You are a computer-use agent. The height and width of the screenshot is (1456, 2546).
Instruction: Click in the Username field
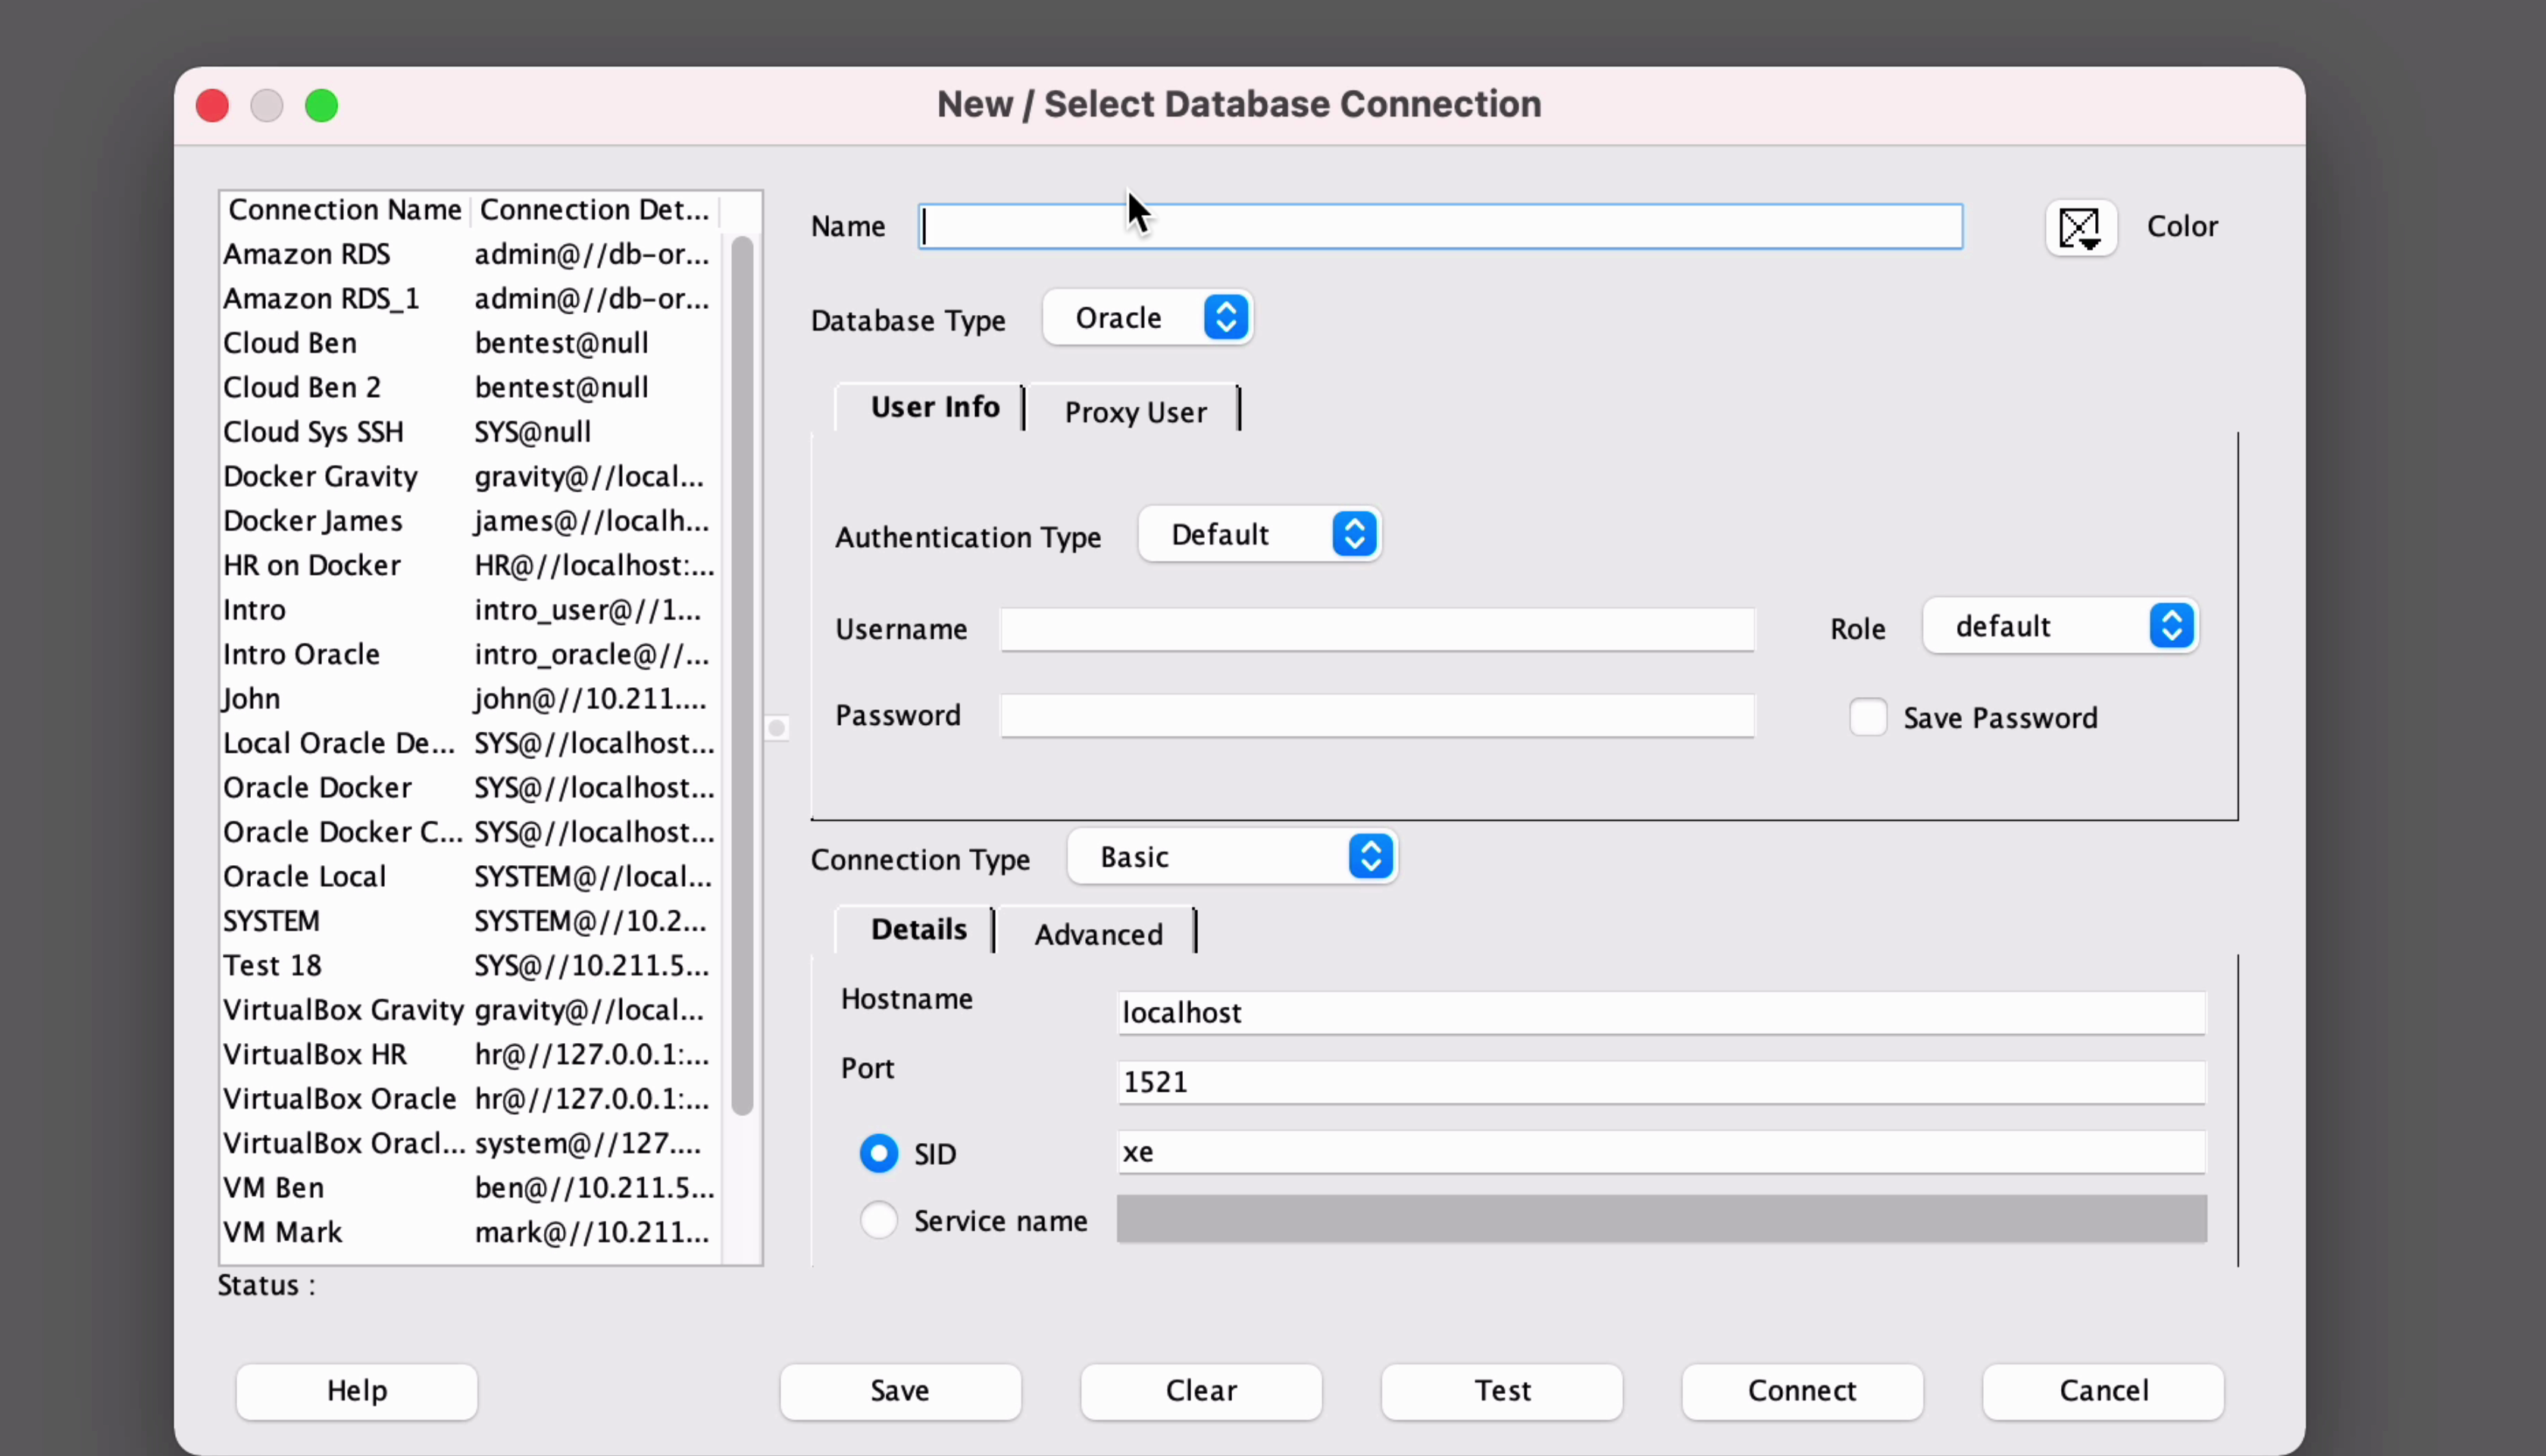[1376, 629]
